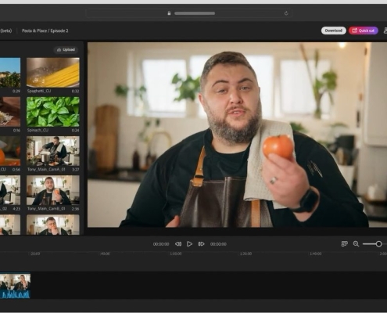Start a Quick cut
This screenshot has width=387, height=313.
pos(364,31)
